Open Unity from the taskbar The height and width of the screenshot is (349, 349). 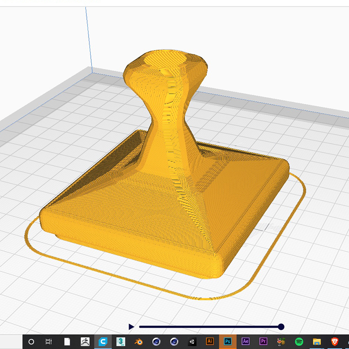coord(192,342)
